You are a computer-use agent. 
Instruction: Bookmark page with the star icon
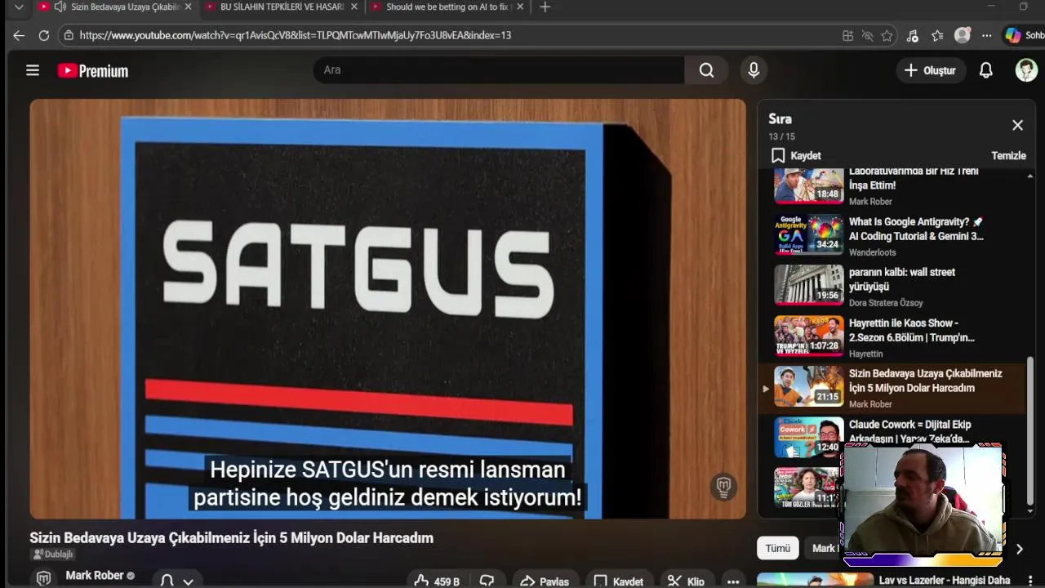coord(887,35)
